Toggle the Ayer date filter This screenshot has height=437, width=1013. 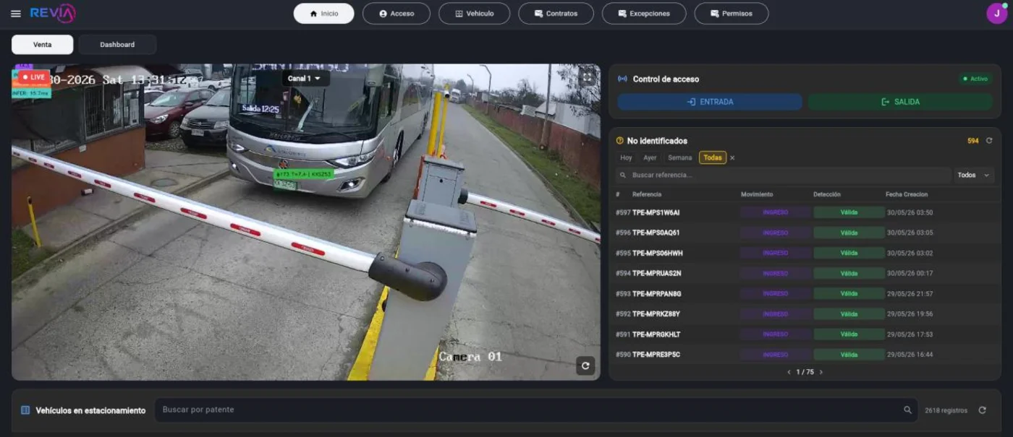(650, 157)
